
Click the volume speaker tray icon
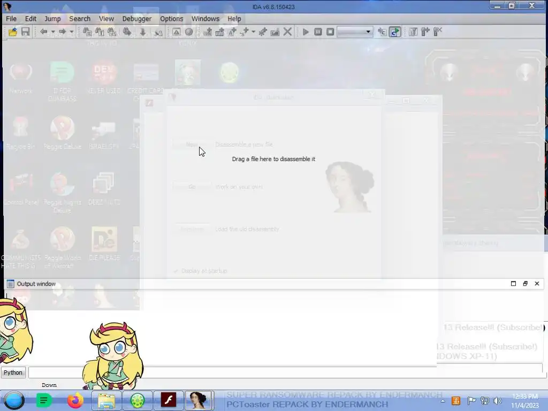point(498,401)
